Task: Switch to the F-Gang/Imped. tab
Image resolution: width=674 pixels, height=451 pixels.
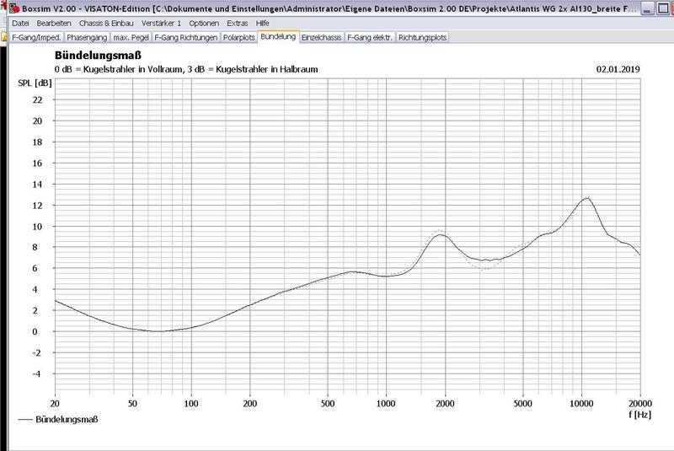Action: coord(35,38)
